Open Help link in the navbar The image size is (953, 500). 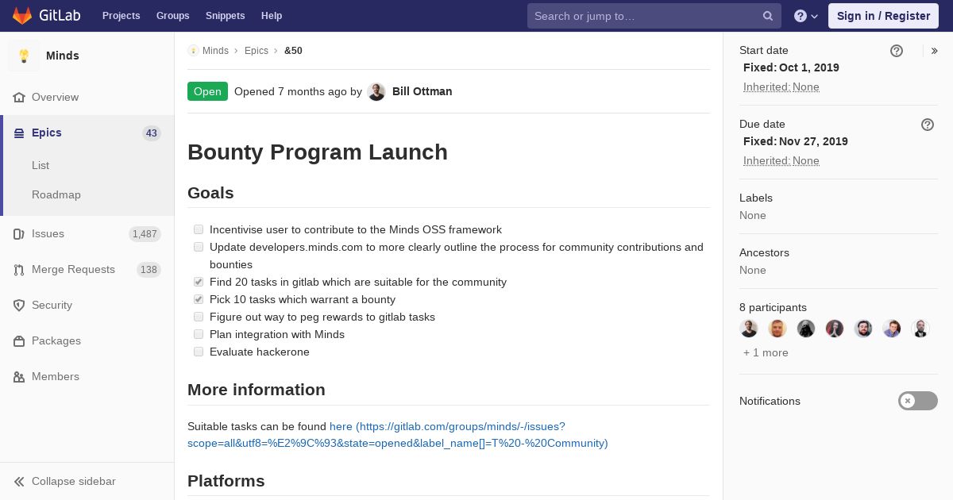pyautogui.click(x=272, y=16)
